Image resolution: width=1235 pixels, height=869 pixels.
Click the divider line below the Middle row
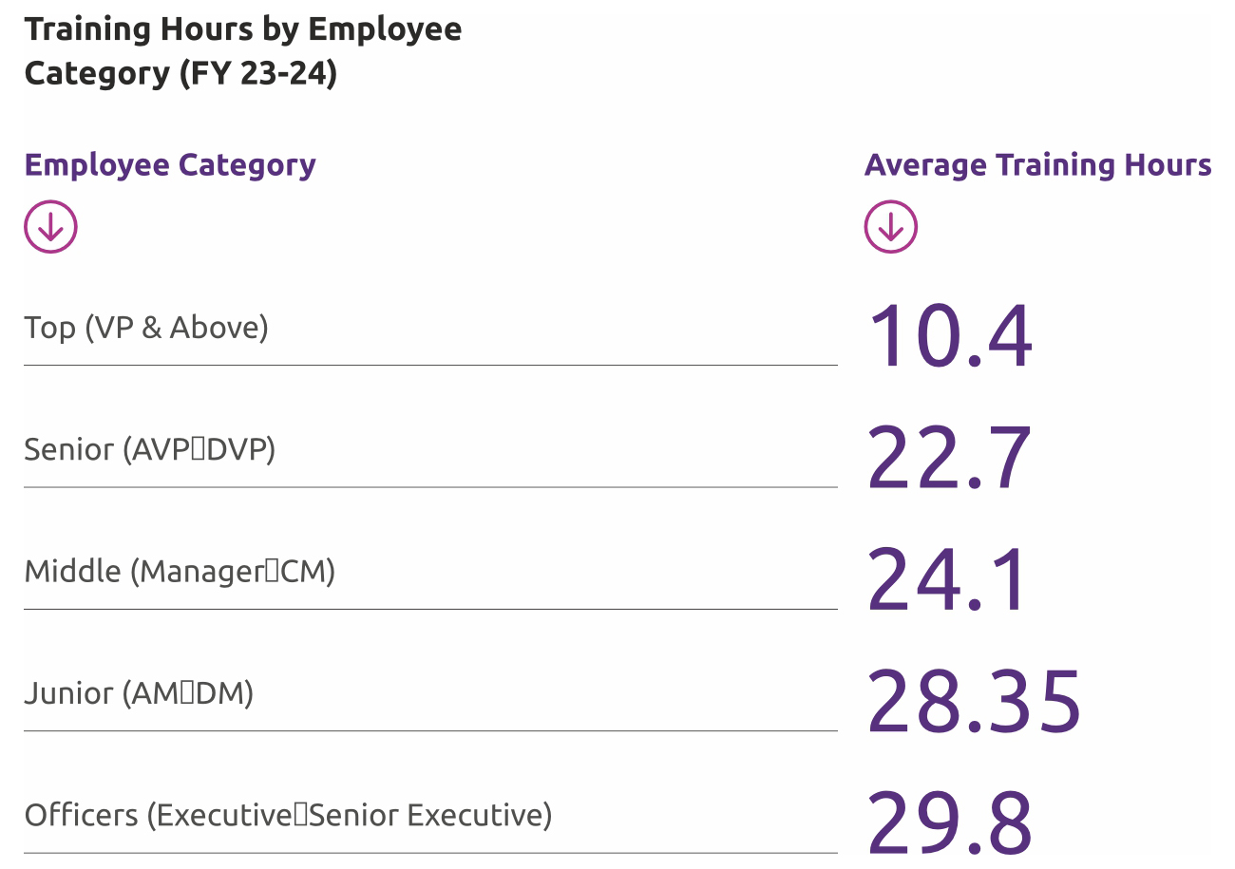pos(430,609)
